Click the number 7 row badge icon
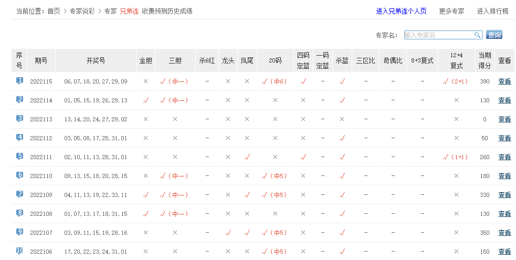Viewport: 516px width, 260px height. coord(19,194)
